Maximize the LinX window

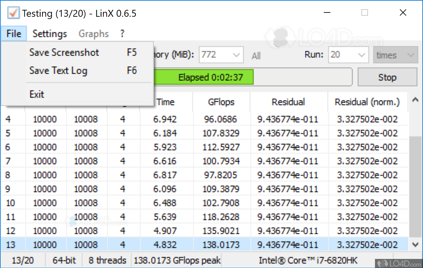[364, 13]
